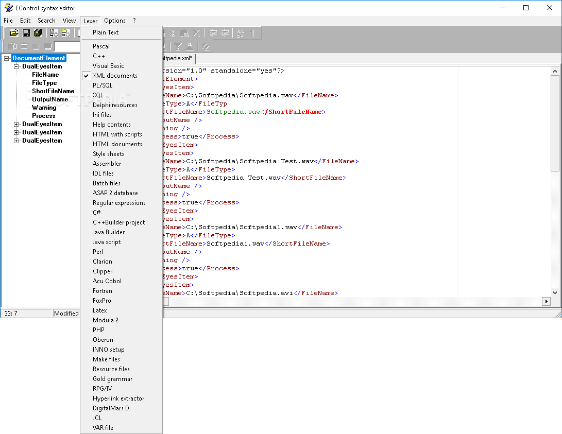Click the Save All stacked disks icon
Image resolution: width=562 pixels, height=434 pixels.
pyautogui.click(x=38, y=33)
